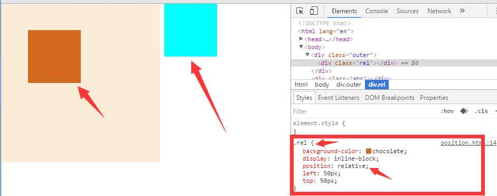
Task: Click the .rel selector text
Action: [x=301, y=143]
